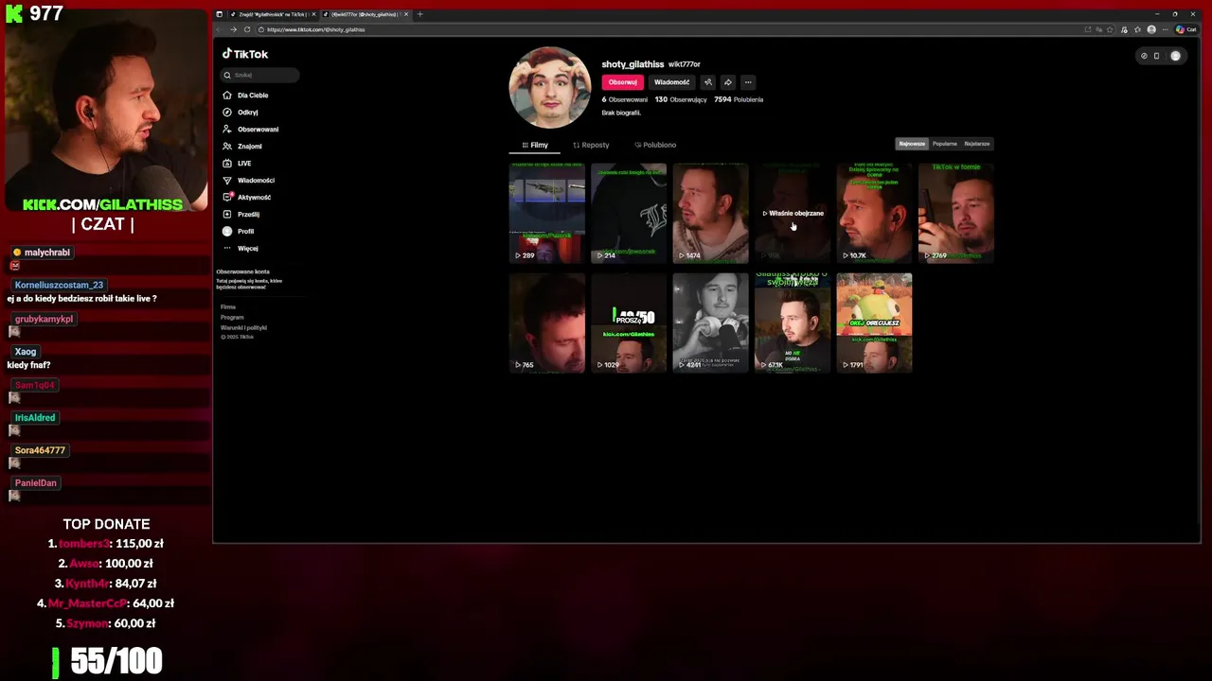Expand Więcej options
The image size is (1212, 681).
pyautogui.click(x=241, y=249)
